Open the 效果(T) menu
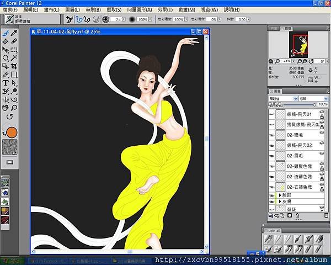 pos(165,10)
